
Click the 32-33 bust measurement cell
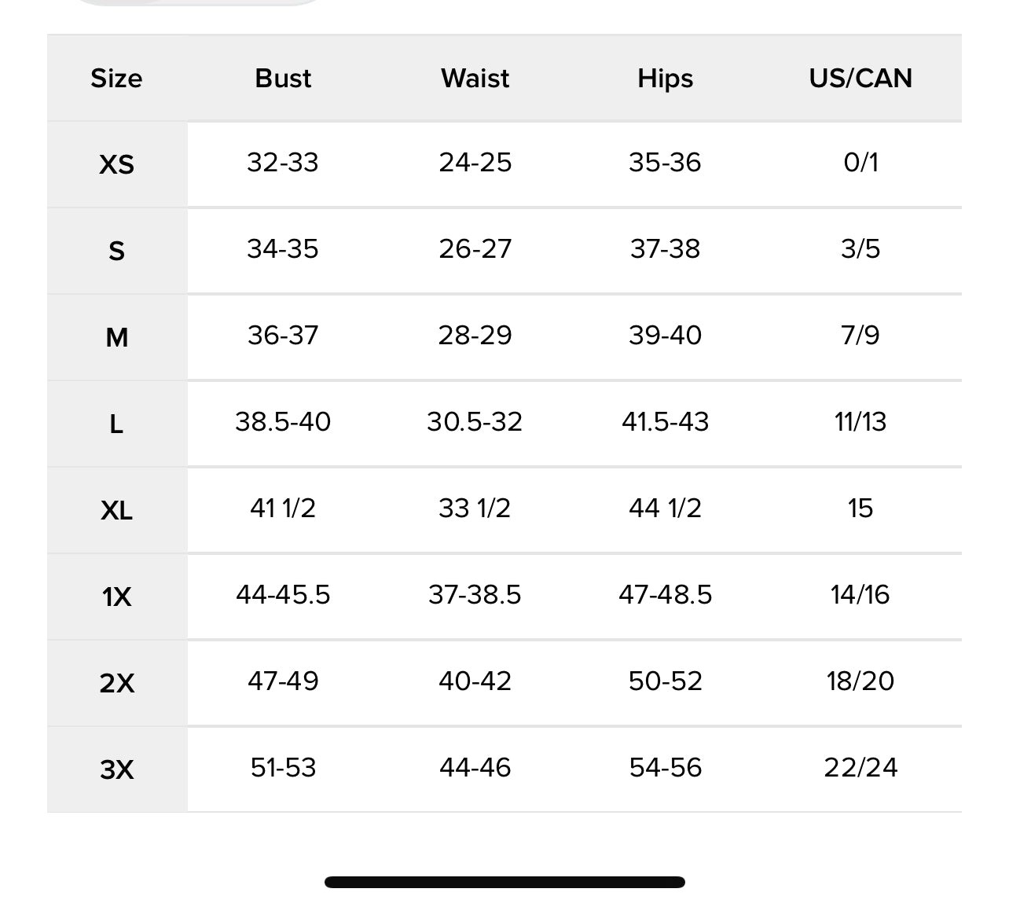pos(283,163)
